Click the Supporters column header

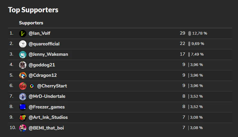click(31, 23)
